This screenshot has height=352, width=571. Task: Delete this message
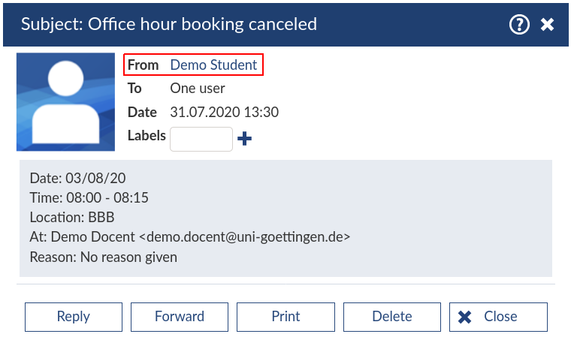[391, 317]
